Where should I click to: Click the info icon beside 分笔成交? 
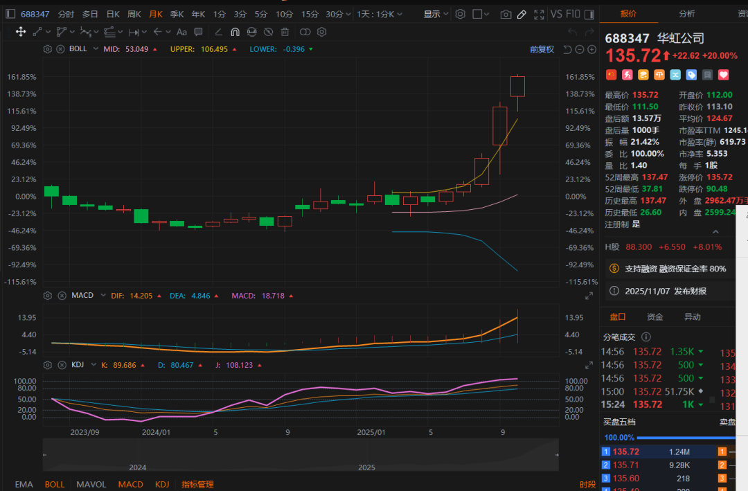[646, 337]
